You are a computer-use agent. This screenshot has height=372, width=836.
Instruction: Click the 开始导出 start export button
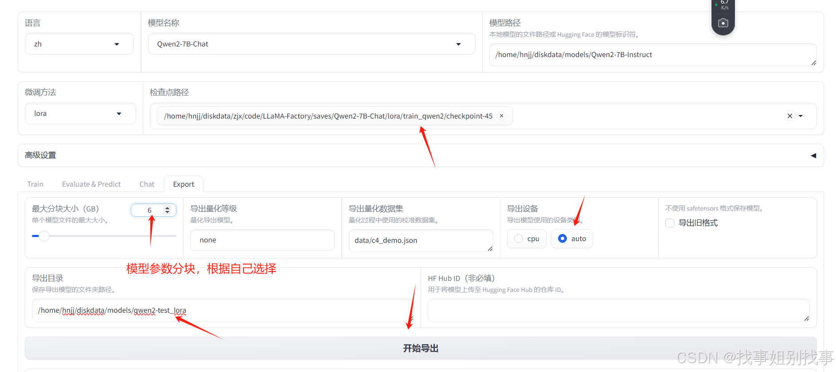point(421,348)
